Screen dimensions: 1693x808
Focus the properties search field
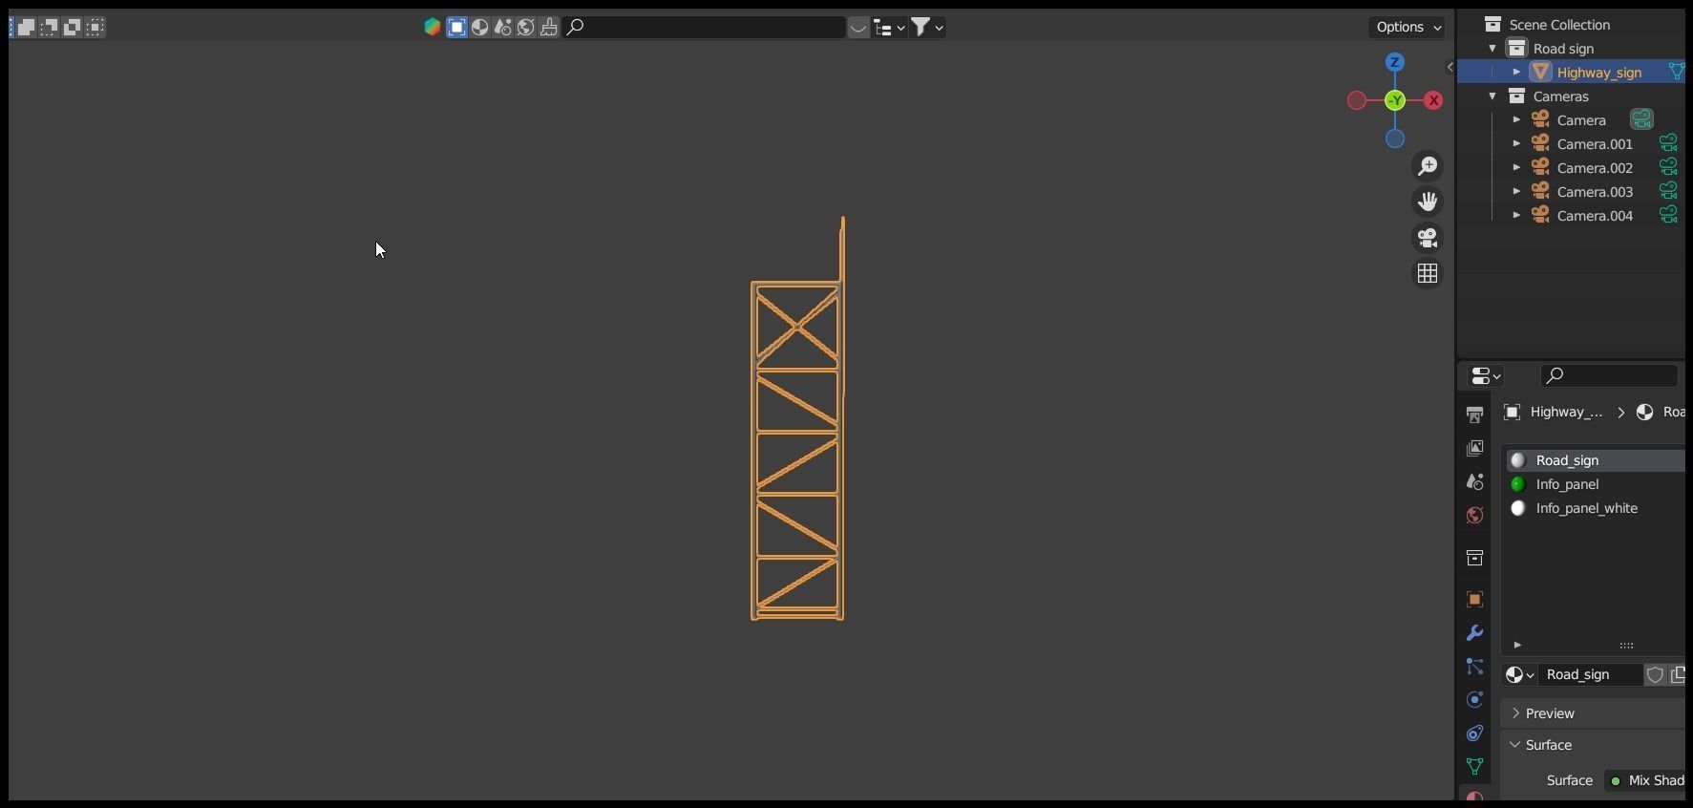(x=1609, y=375)
